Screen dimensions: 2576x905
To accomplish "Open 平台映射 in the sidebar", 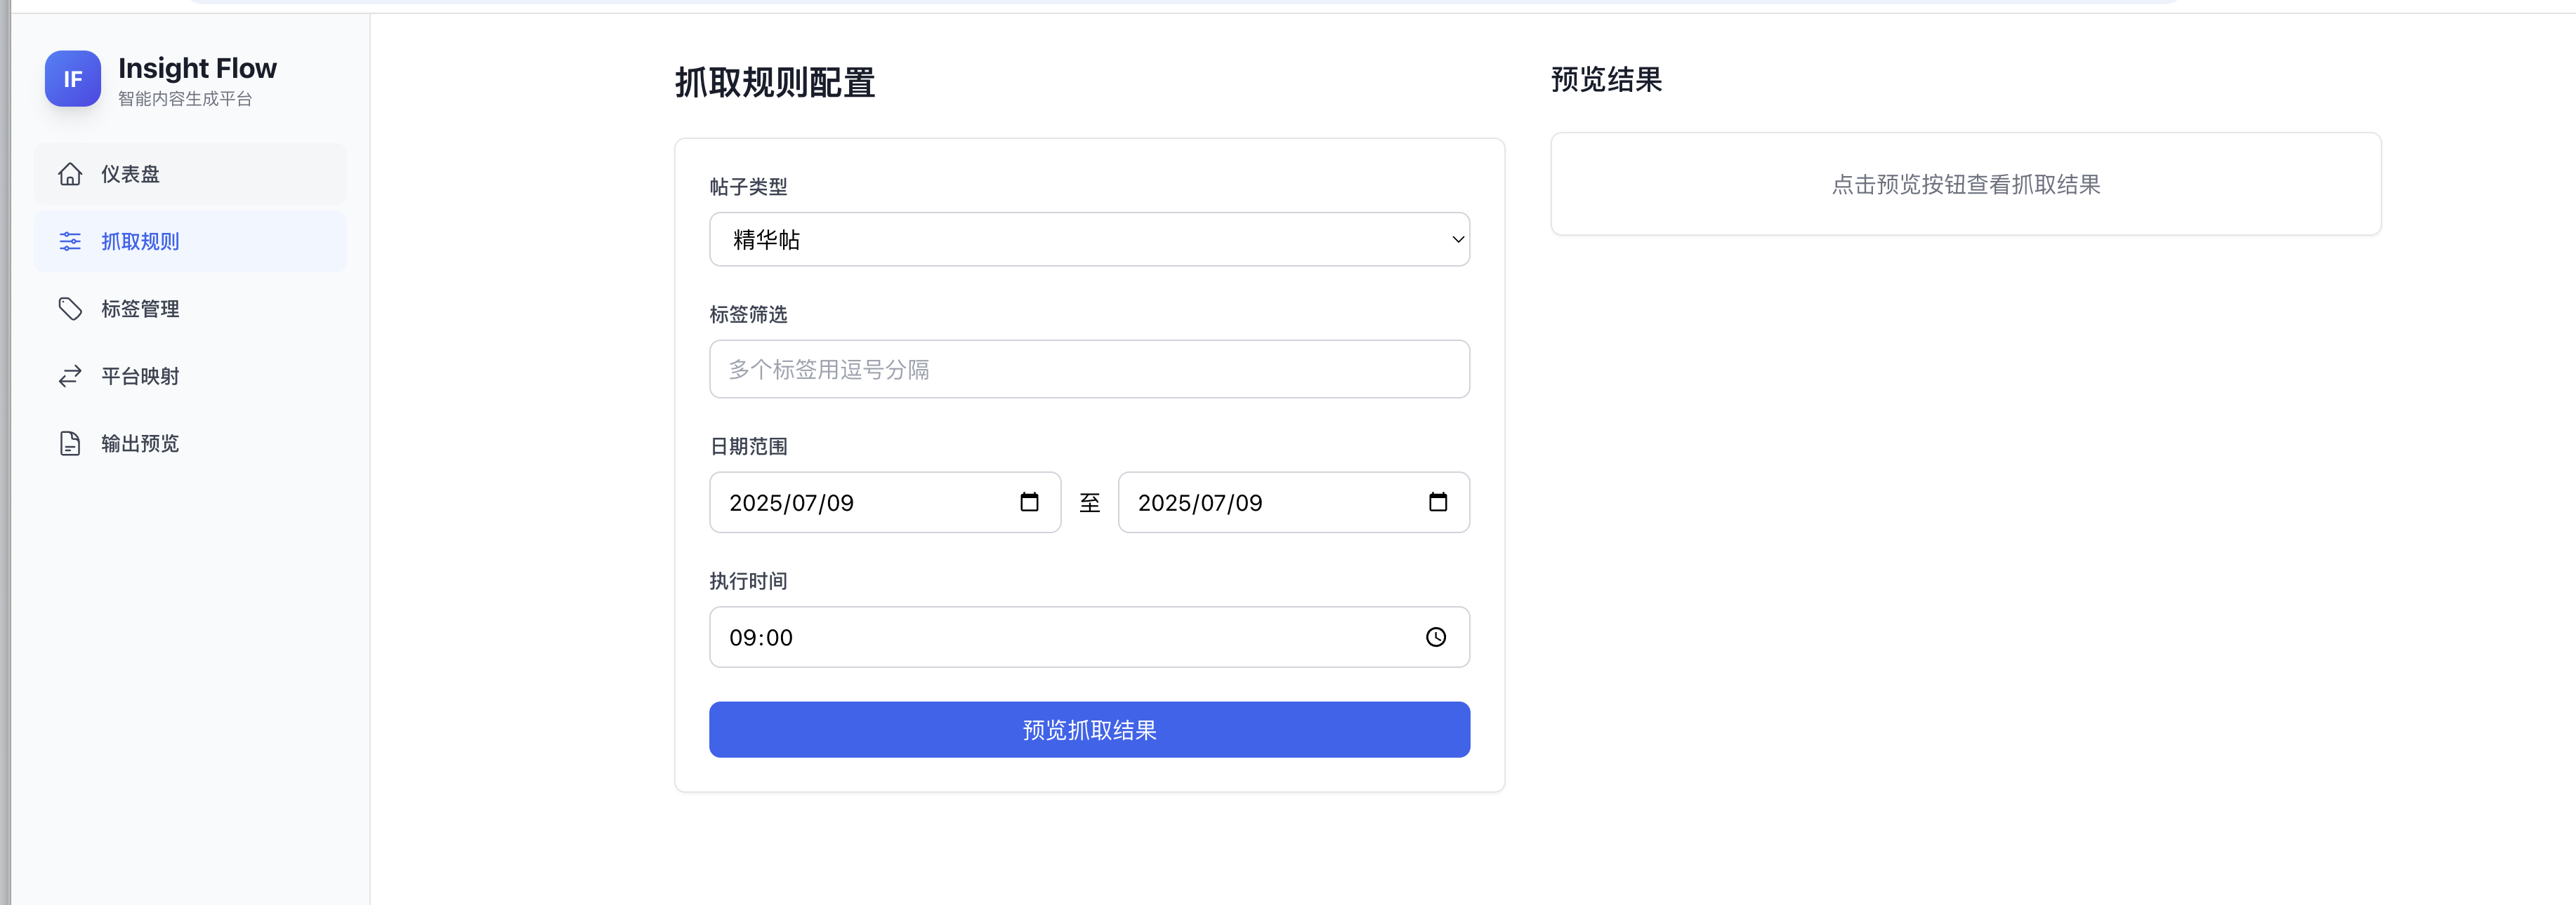I will 190,375.
